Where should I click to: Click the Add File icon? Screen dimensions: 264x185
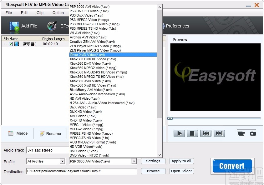(x=14, y=26)
